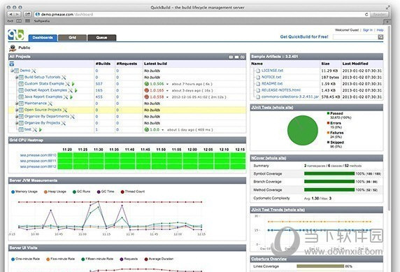The height and width of the screenshot is (272, 400).
Task: Switch to the Queue tab
Action: click(x=102, y=38)
